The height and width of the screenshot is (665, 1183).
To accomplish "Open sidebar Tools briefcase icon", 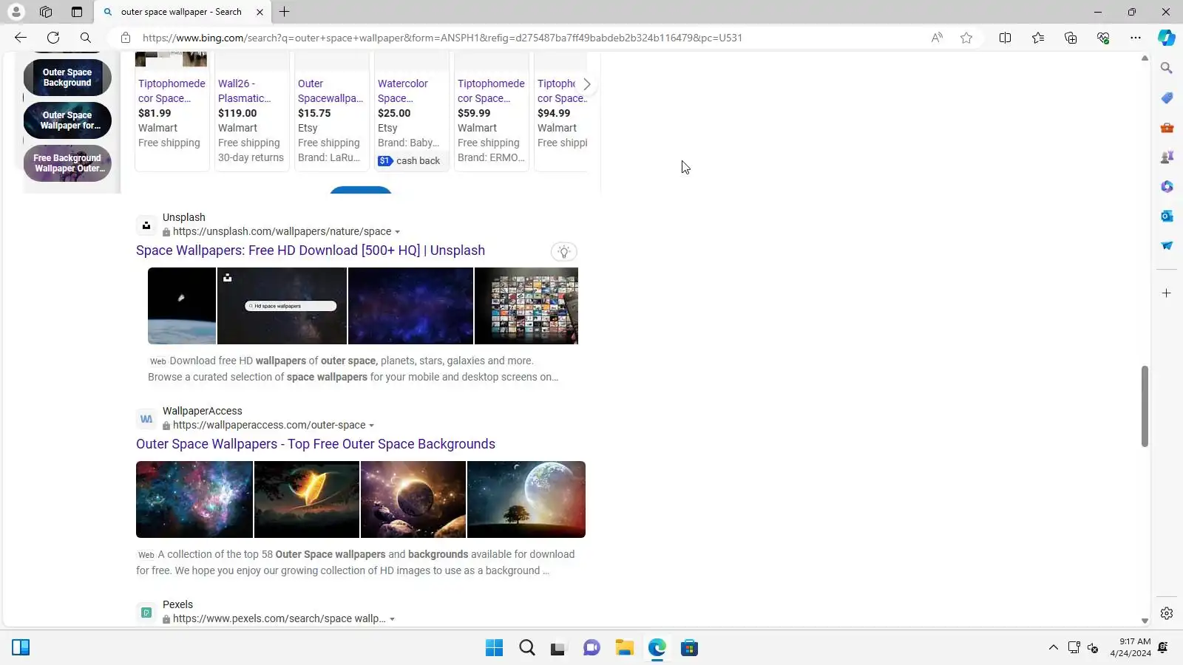I will tap(1167, 127).
